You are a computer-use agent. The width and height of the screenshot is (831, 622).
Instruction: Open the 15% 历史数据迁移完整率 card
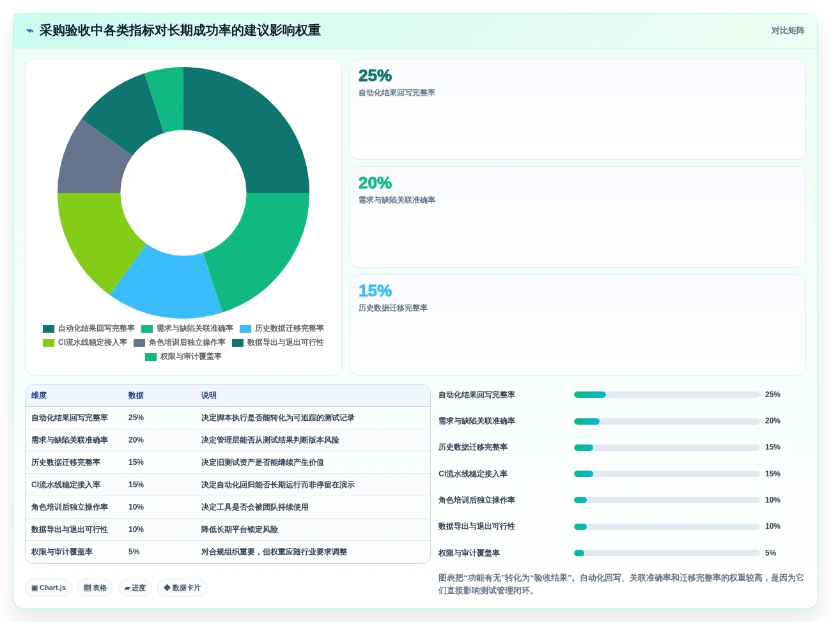point(578,324)
